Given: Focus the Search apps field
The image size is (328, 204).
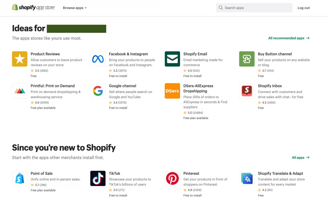Looking at the screenshot, I should 254,8.
